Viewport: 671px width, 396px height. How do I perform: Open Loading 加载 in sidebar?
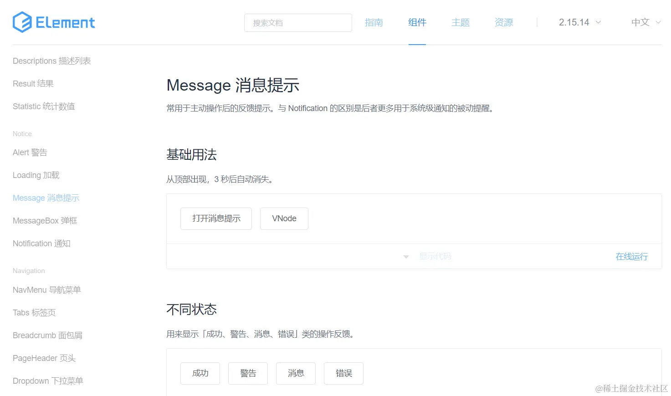36,175
